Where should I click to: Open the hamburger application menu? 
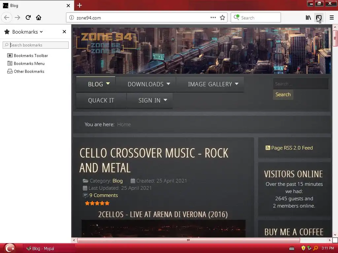click(331, 18)
